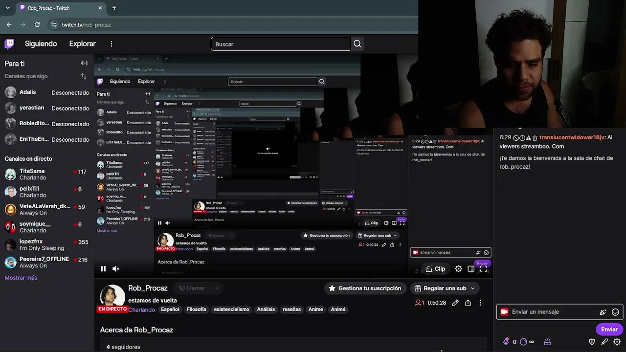Open chat settings gear beside the sword icon

pos(617,342)
